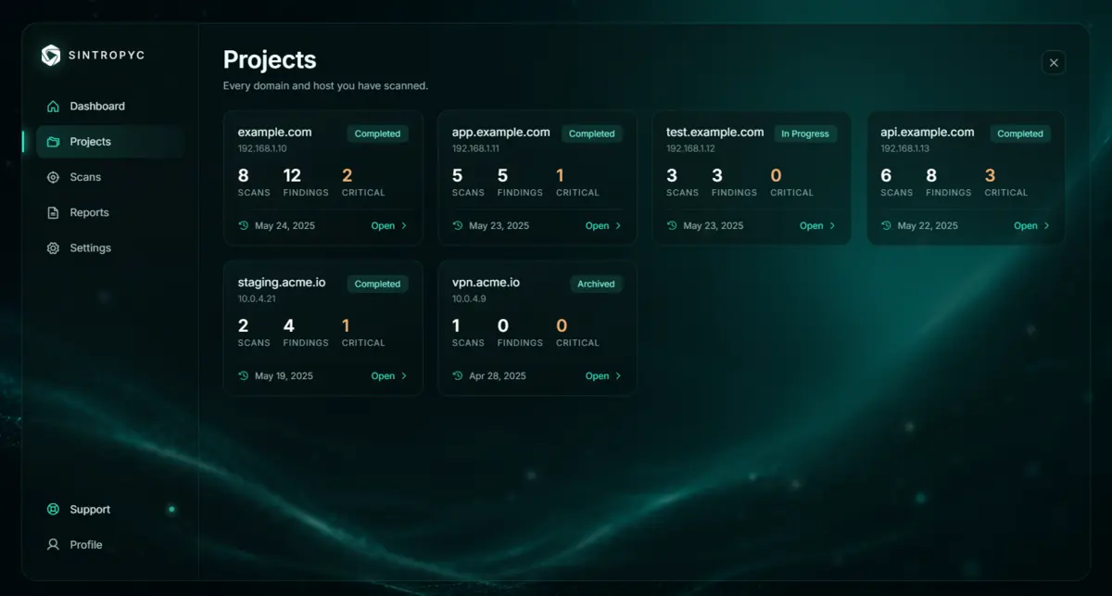Open the api.example.com project
The height and width of the screenshot is (596, 1112).
pyautogui.click(x=1031, y=226)
